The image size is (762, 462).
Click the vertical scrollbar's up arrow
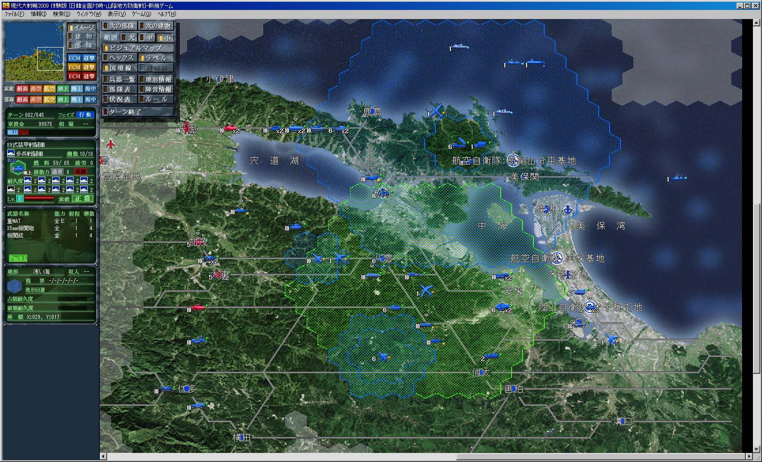[x=756, y=22]
